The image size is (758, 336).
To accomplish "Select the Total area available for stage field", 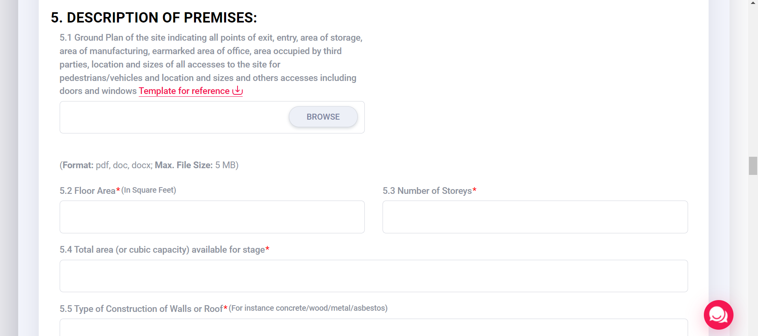I will [x=373, y=276].
